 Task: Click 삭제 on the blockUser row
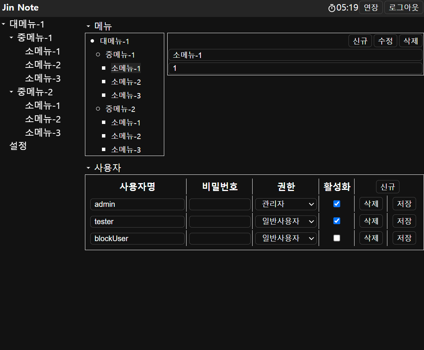coord(371,238)
